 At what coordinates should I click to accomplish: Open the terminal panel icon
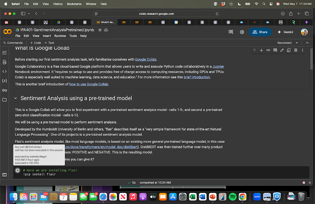tap(4, 175)
